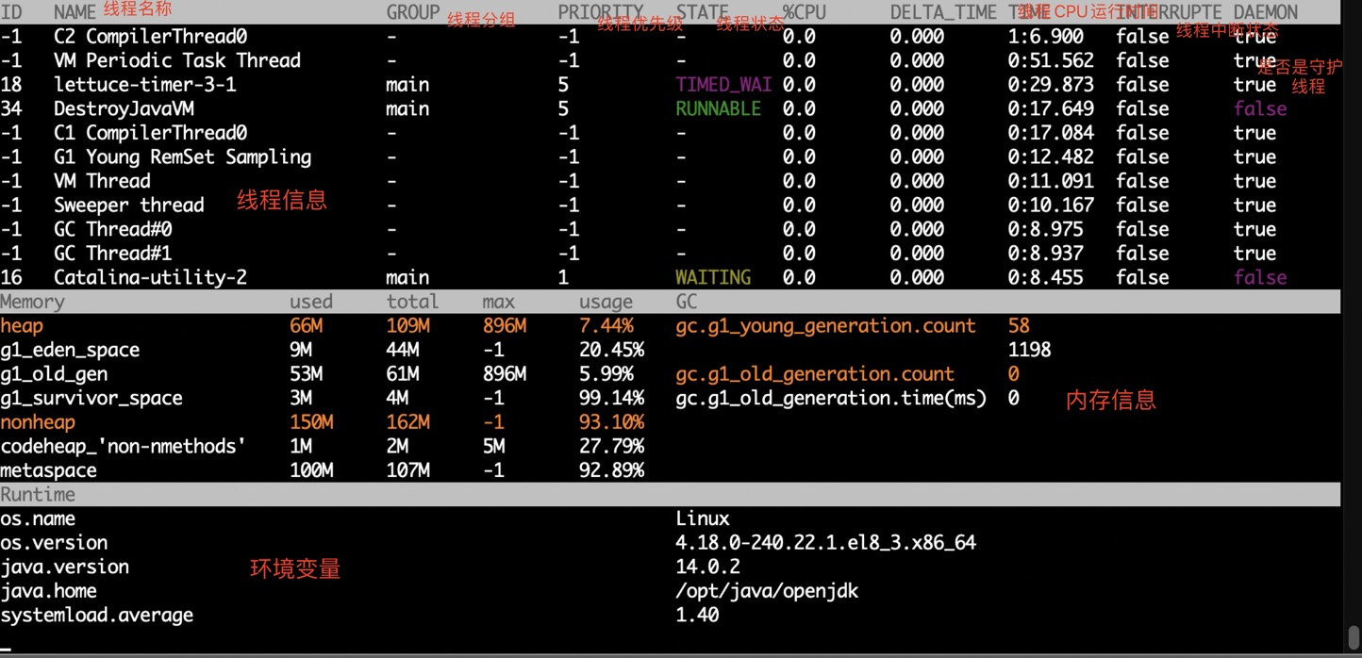
Task: Select the GC Thread#0 name
Action: pyautogui.click(x=112, y=229)
